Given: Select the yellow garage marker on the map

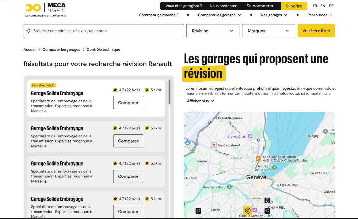Looking at the screenshot, I should (x=248, y=211).
